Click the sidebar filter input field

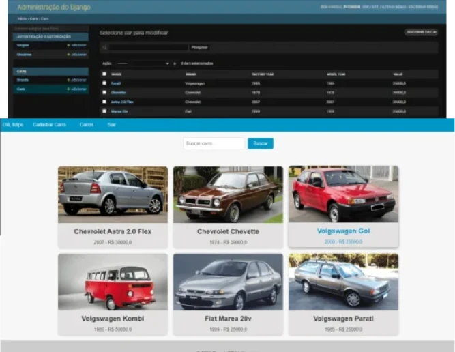tap(50, 29)
